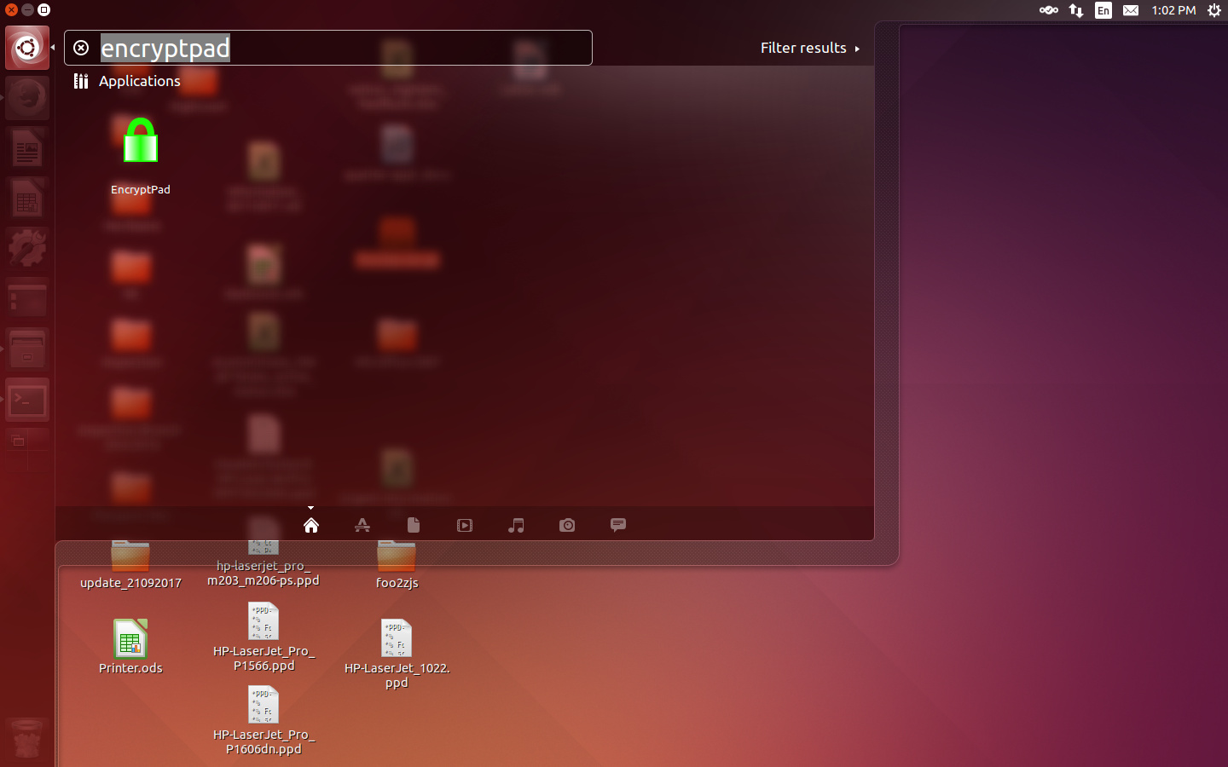The width and height of the screenshot is (1228, 767).
Task: Select hp-laserjet_pro_m203_m206-ps.ppd file label
Action: click(264, 573)
